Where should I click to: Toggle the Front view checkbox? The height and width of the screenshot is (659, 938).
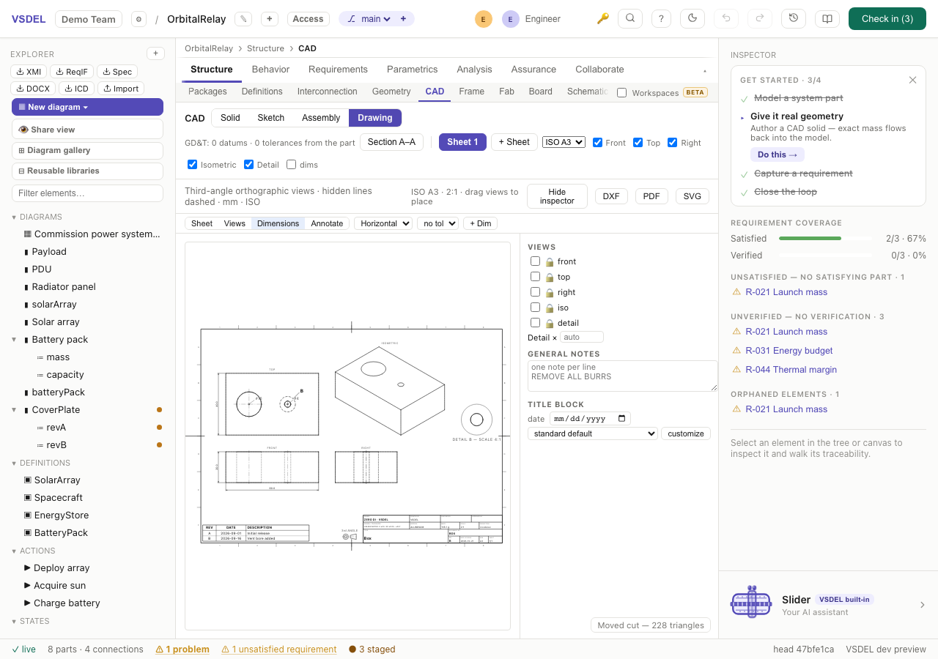coord(597,143)
